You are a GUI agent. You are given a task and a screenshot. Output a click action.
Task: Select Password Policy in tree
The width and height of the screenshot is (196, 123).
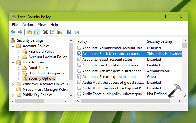pos(41,51)
